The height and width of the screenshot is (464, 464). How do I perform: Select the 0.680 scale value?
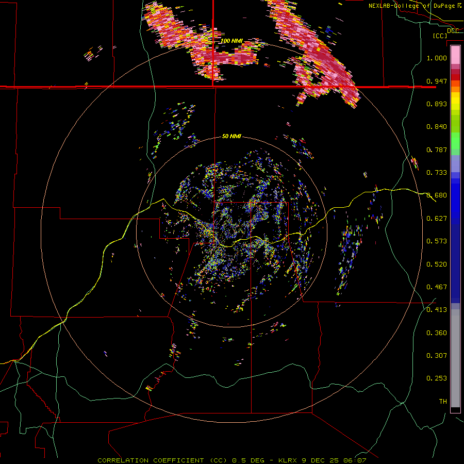[x=437, y=195]
